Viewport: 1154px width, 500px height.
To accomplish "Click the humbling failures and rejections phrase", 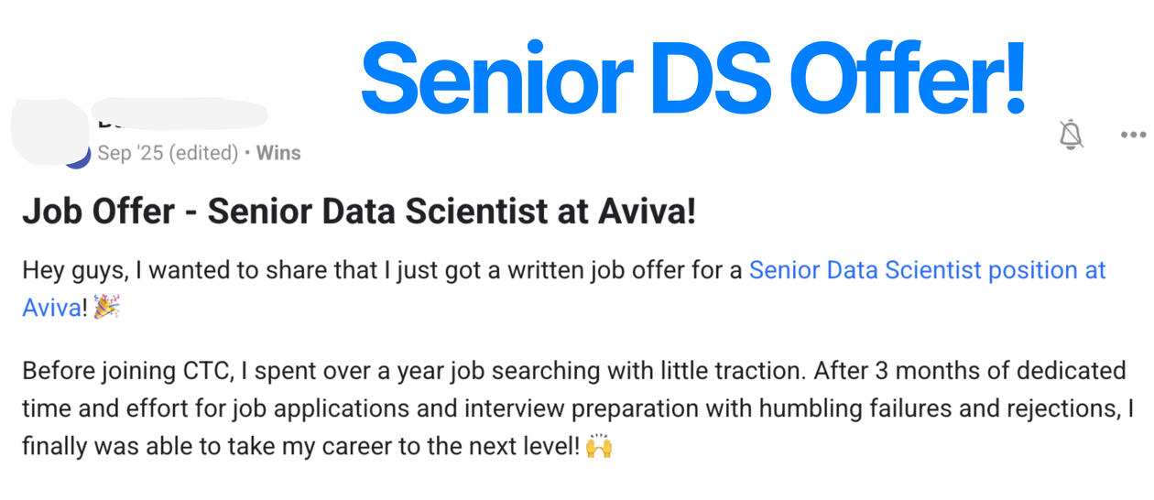I will pyautogui.click(x=942, y=409).
